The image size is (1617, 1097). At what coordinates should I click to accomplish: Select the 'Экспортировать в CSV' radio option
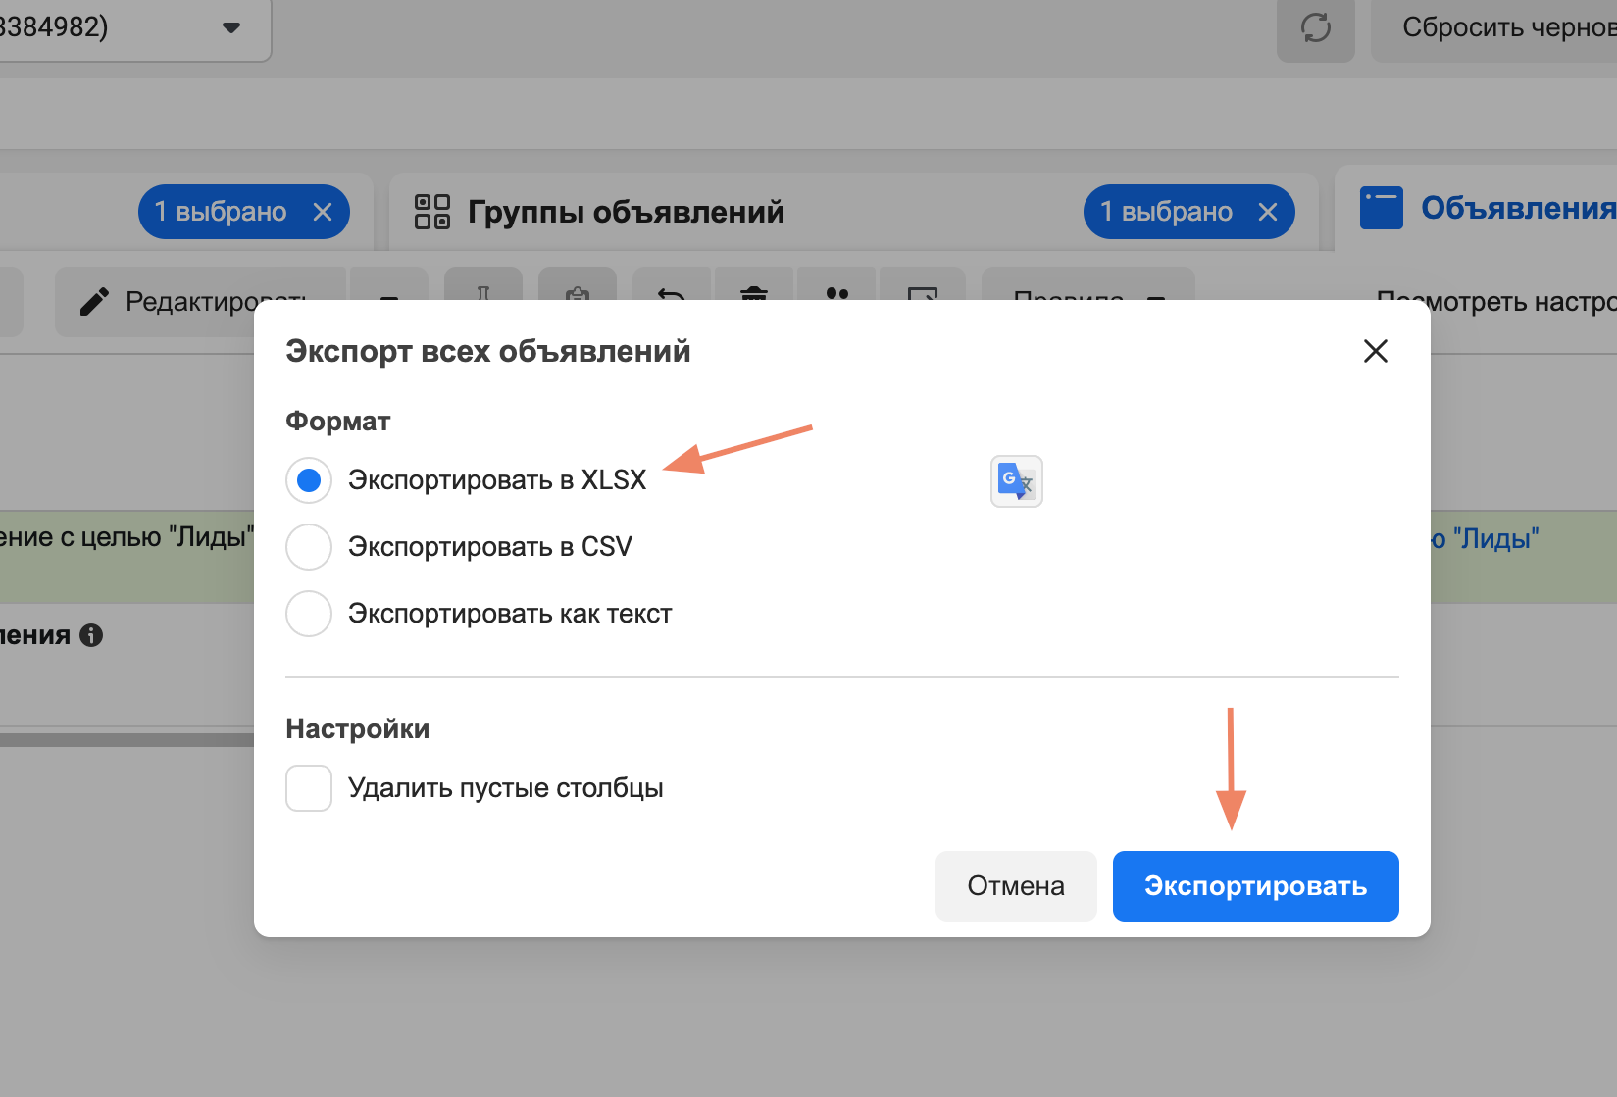pos(309,547)
